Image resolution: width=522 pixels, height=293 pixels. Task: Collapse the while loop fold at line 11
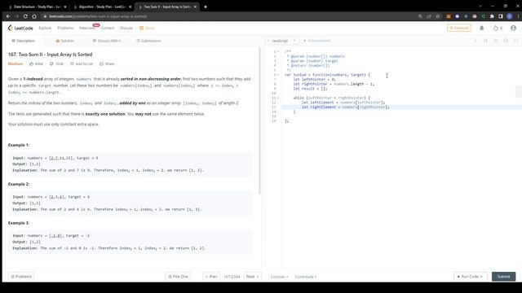tap(278, 98)
